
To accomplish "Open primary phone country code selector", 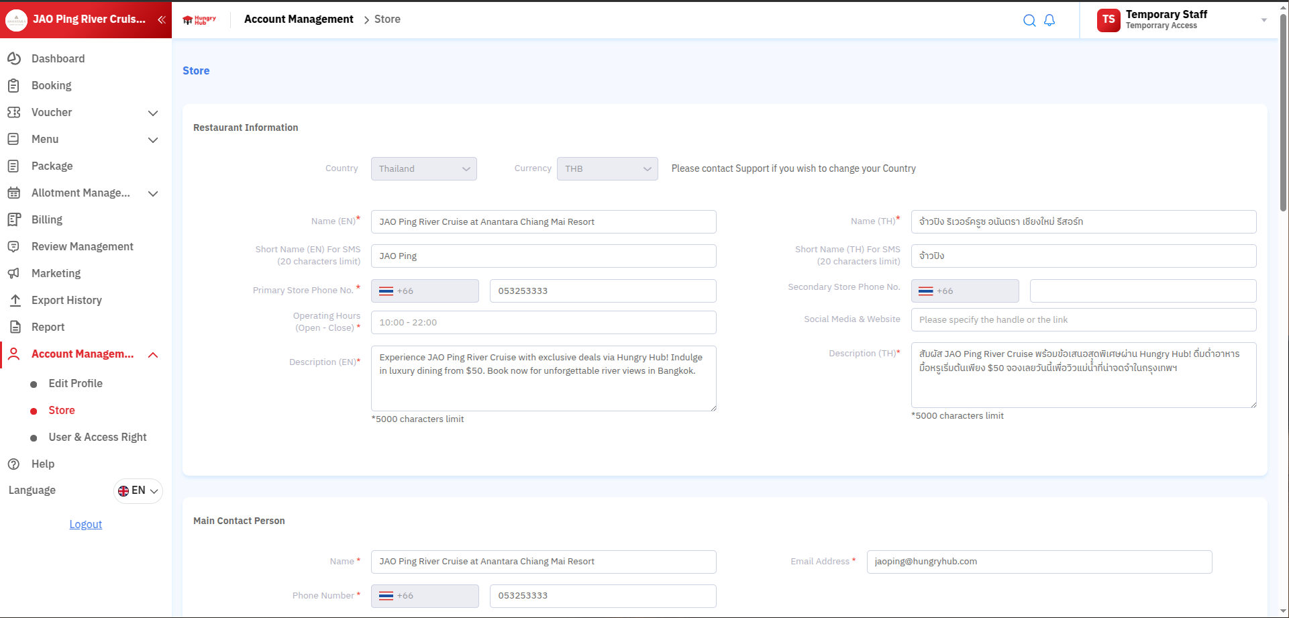I will 425,291.
